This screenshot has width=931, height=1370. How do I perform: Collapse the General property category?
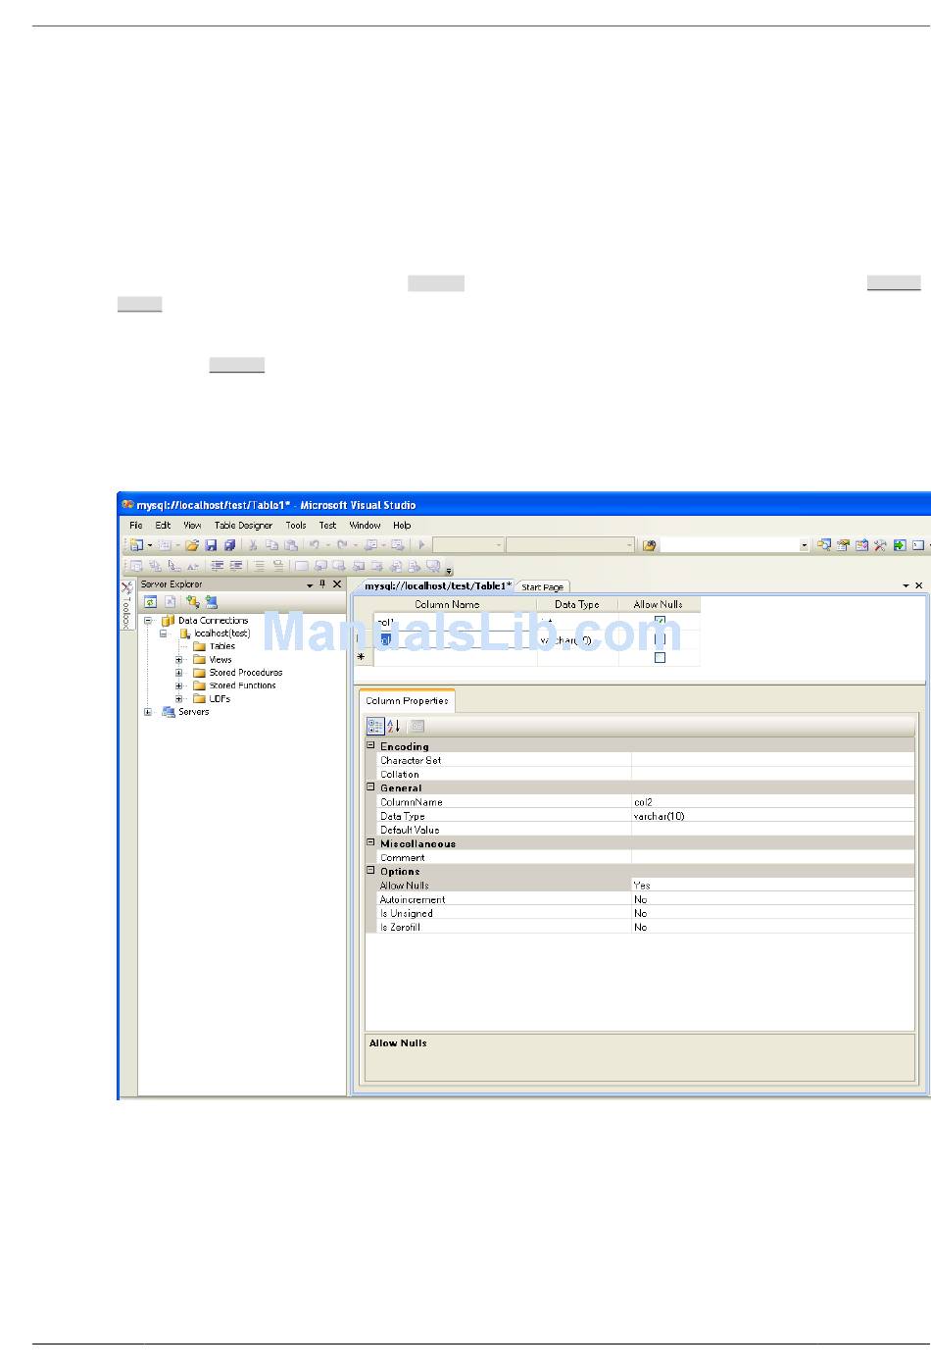(371, 786)
